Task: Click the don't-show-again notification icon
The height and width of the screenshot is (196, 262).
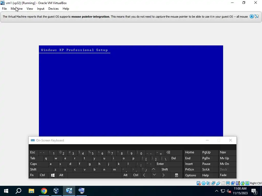Action: 257,16
